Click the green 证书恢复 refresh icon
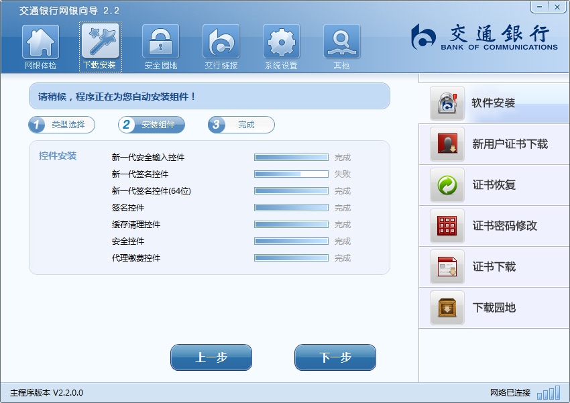The height and width of the screenshot is (403, 570). 447,185
